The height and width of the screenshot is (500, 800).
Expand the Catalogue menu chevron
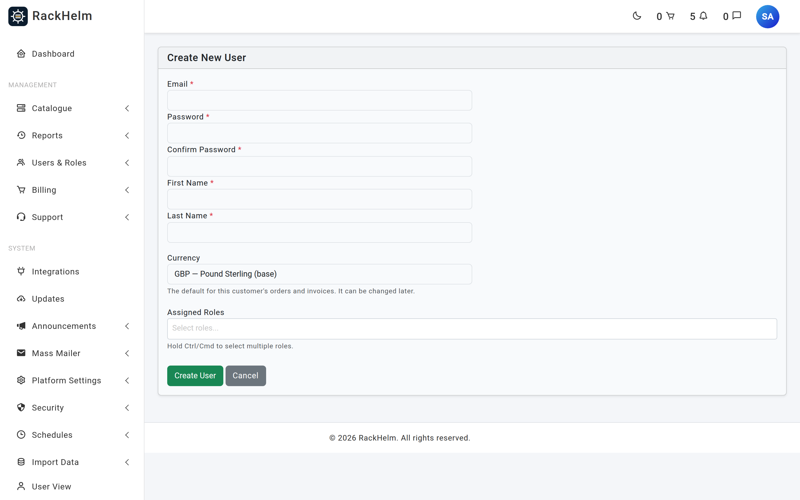click(127, 108)
